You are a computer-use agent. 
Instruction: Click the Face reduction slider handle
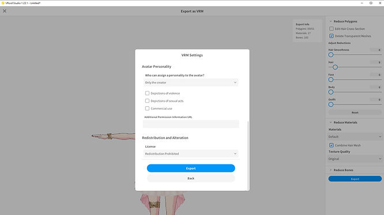click(x=331, y=79)
